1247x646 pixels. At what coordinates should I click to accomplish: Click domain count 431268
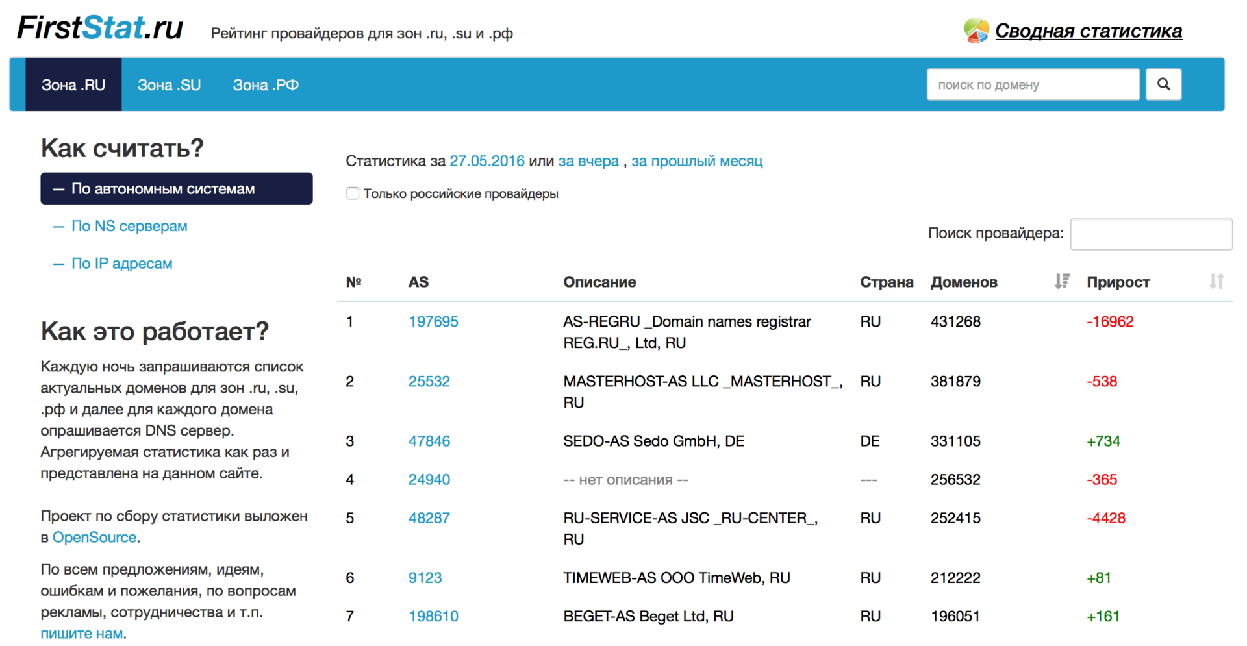(x=955, y=321)
